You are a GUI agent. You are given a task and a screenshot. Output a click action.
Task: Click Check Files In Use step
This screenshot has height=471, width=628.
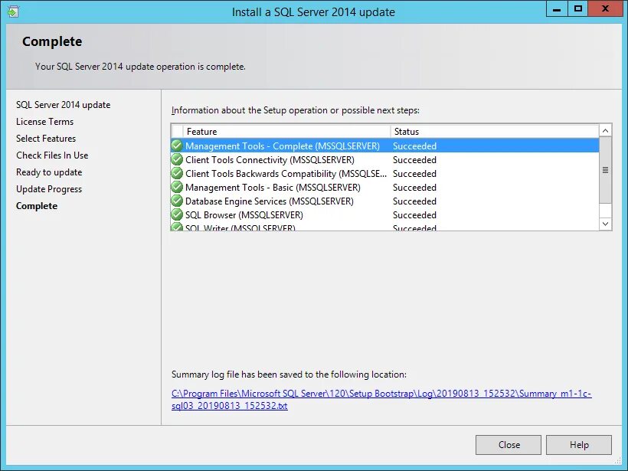click(52, 155)
